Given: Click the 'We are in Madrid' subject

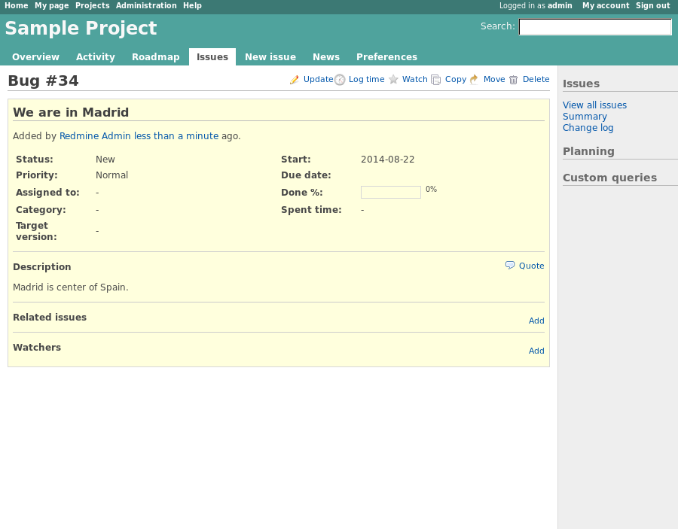Looking at the screenshot, I should click(71, 112).
